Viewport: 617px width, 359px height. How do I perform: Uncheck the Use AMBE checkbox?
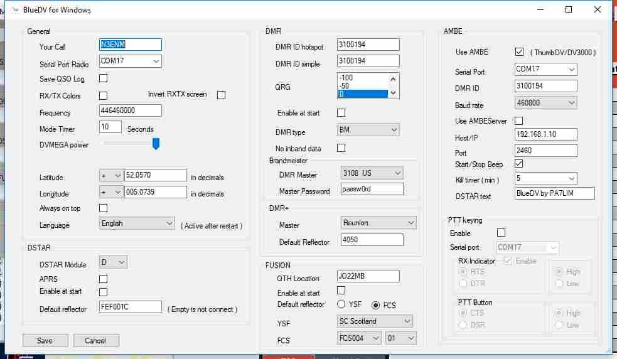[519, 52]
